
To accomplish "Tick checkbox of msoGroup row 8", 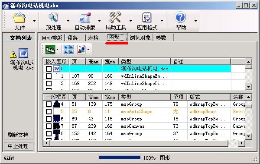I will point(49,133).
